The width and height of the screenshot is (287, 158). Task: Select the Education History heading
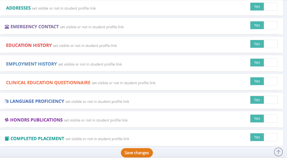[29, 45]
